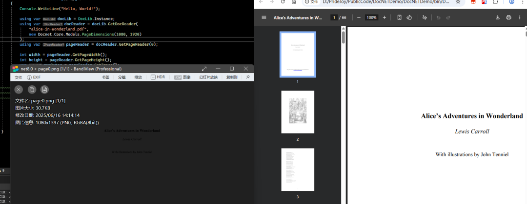Click the PDF page number field
Screen dimensions: 527x204
click(x=334, y=18)
